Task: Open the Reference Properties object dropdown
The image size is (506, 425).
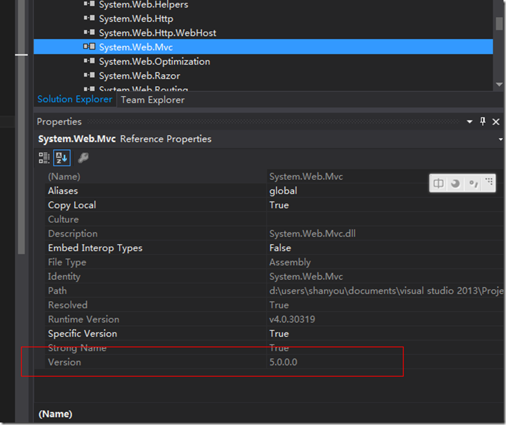Action: point(500,139)
